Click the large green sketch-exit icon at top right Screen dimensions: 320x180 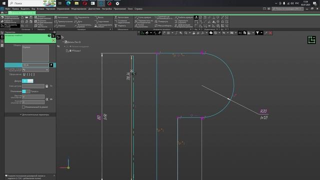tap(311, 40)
